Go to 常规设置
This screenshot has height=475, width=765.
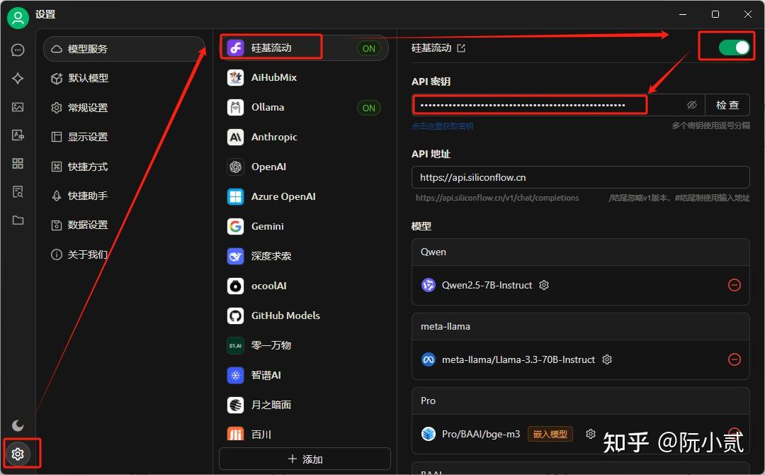click(125, 107)
